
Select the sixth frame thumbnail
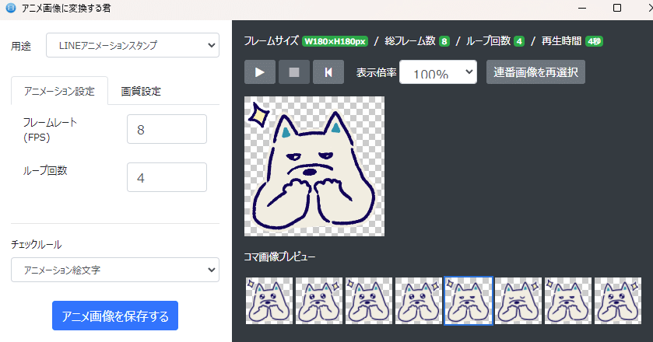click(518, 300)
